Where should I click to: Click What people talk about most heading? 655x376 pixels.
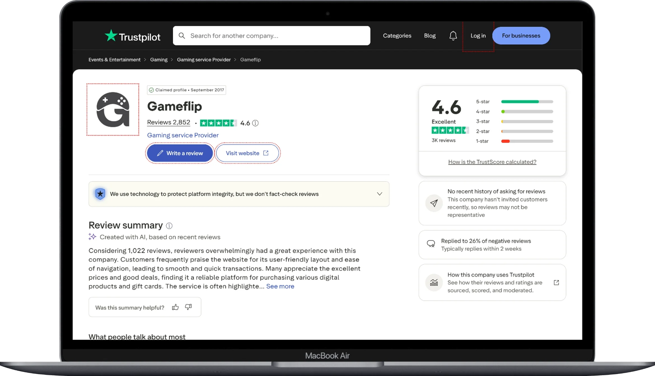click(137, 337)
